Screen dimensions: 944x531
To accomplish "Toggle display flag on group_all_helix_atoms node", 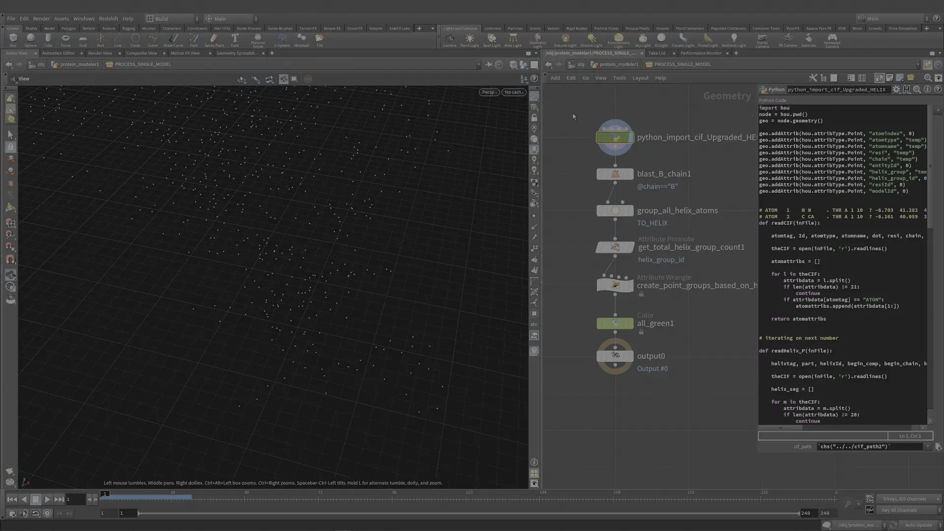I will click(630, 211).
